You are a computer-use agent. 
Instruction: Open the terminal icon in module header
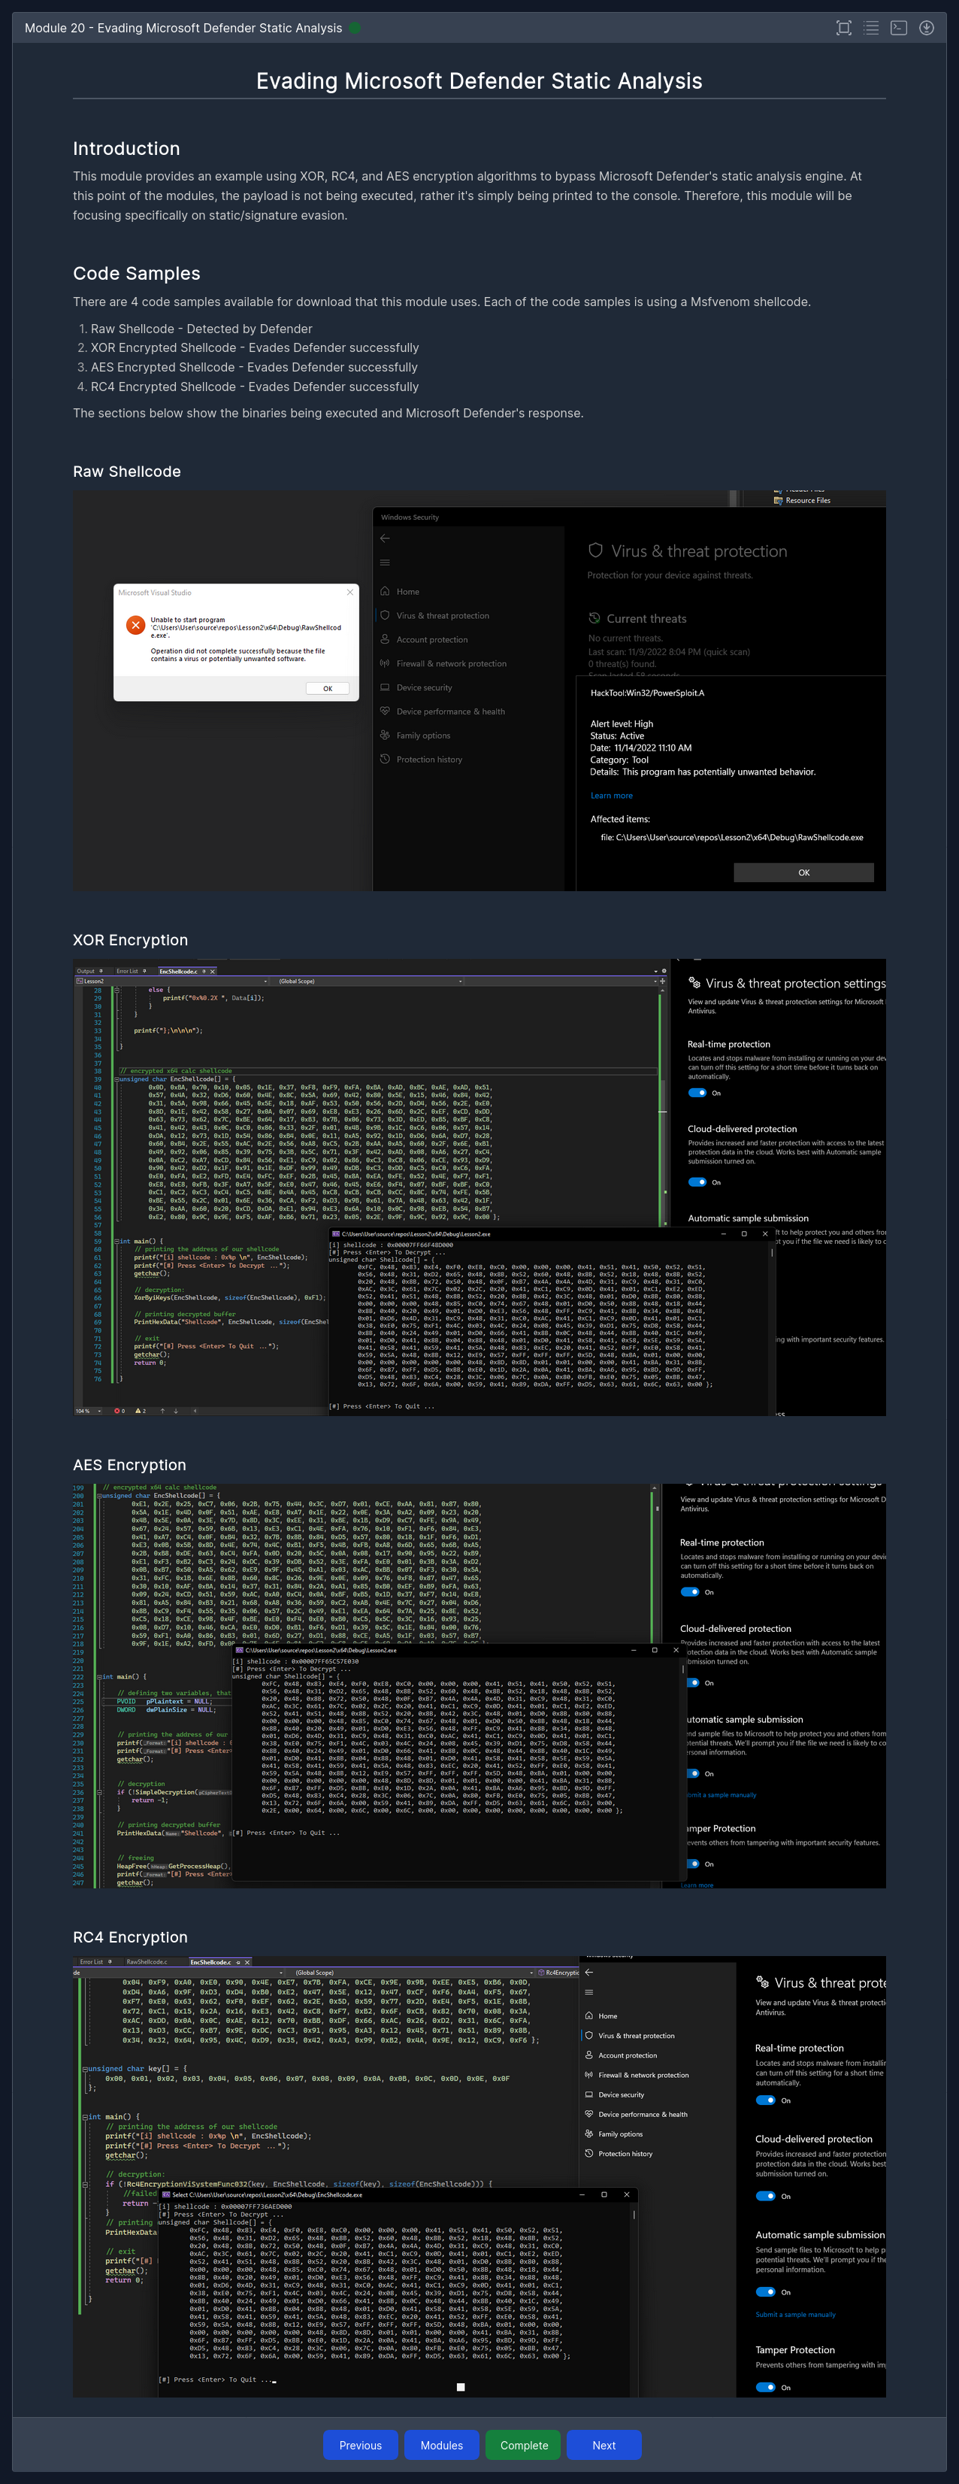coord(898,28)
